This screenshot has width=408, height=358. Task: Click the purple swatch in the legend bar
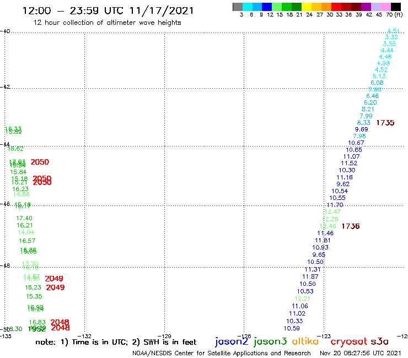click(366, 7)
